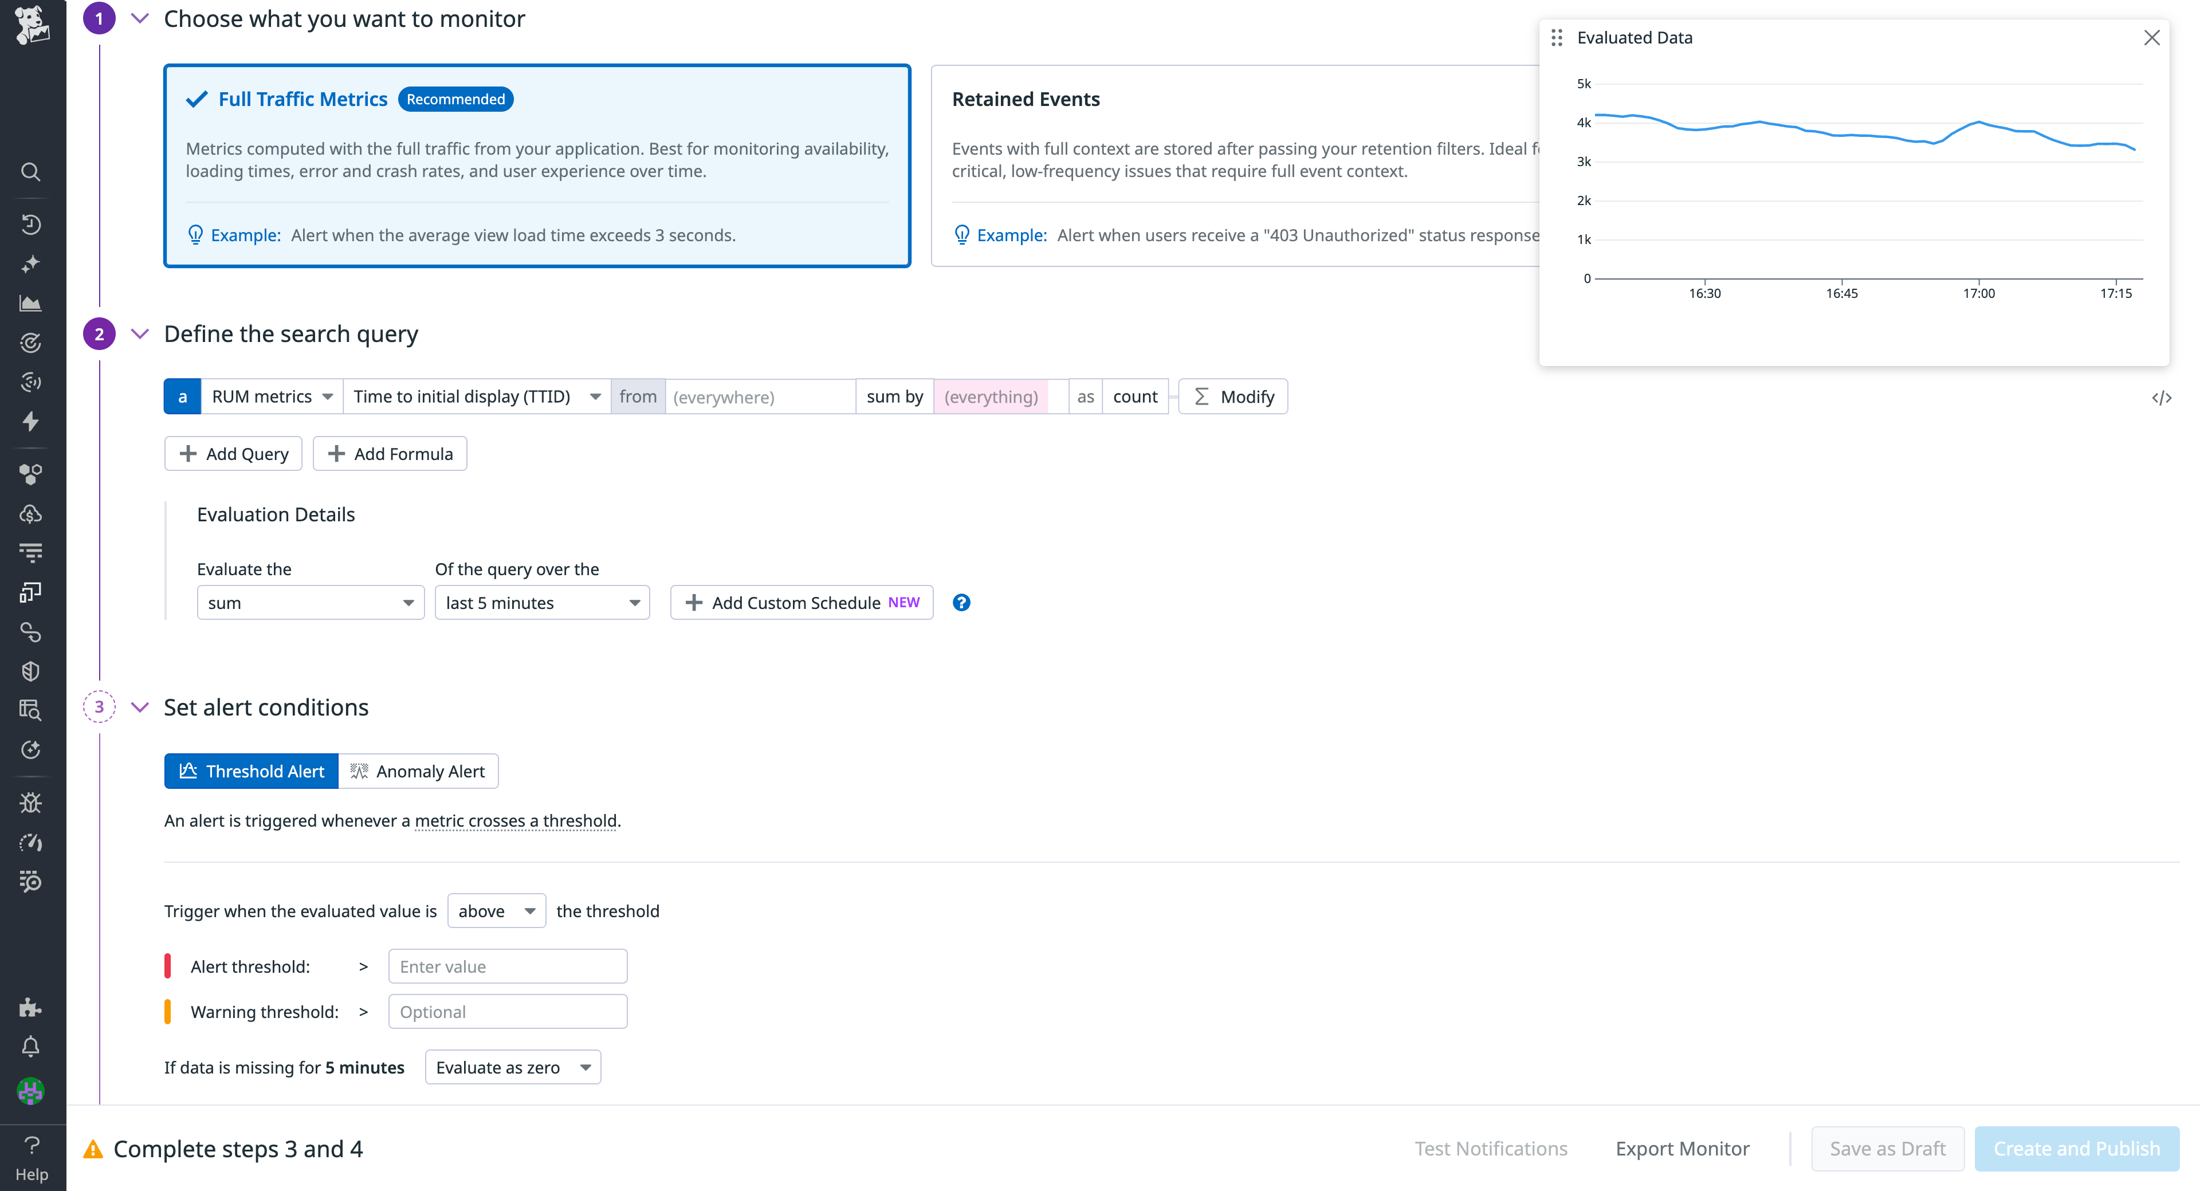Open the search tool in the sidebar
2200x1191 pixels.
click(31, 172)
